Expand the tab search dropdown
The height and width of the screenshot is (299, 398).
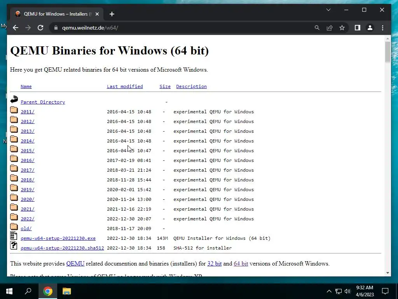(x=328, y=10)
